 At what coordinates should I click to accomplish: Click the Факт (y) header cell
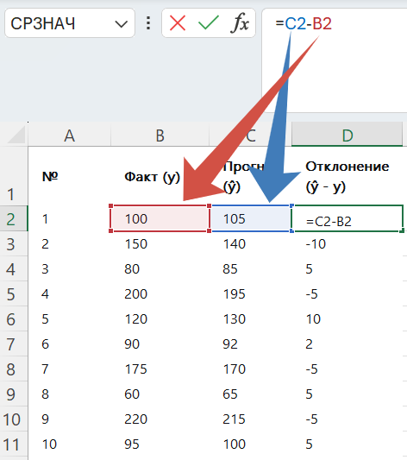[160, 176]
